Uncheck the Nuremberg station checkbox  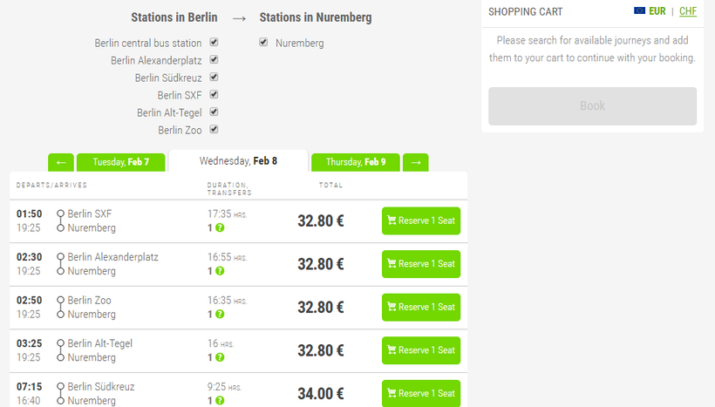263,43
